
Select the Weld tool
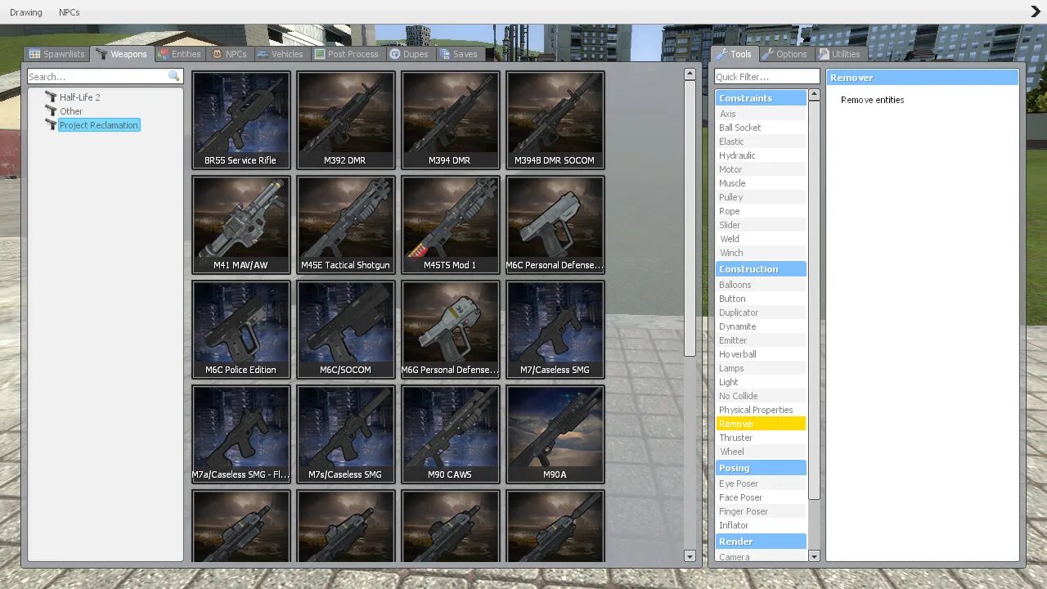[x=761, y=239]
